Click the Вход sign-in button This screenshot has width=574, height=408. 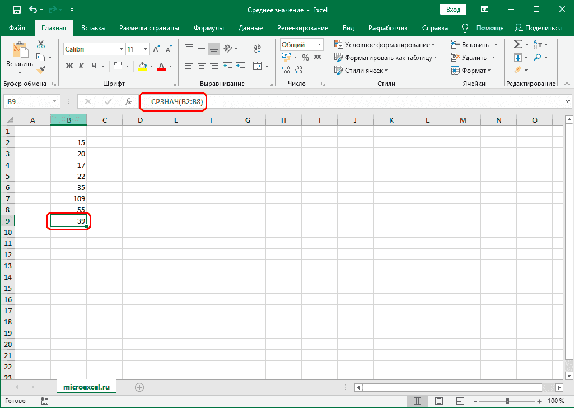click(452, 9)
